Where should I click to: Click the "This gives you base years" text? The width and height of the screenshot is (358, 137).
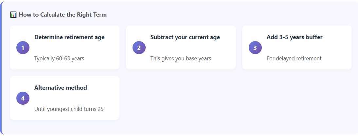pyautogui.click(x=181, y=59)
